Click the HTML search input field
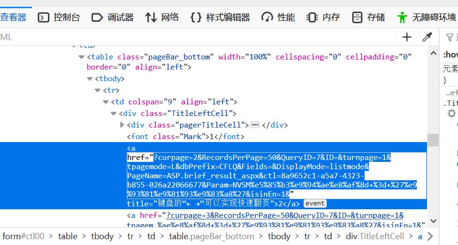The width and height of the screenshot is (458, 245). click(x=197, y=37)
